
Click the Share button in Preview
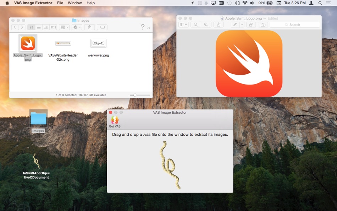pyautogui.click(x=219, y=25)
